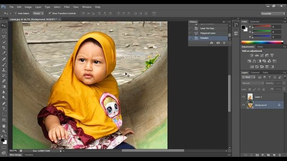Image resolution: width=287 pixels, height=161 pixels.
Task: Select the Gradient tool
Action: [x=4, y=86]
